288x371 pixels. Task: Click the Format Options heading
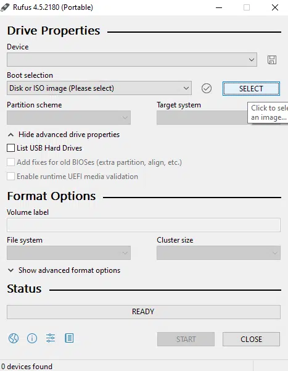point(51,196)
